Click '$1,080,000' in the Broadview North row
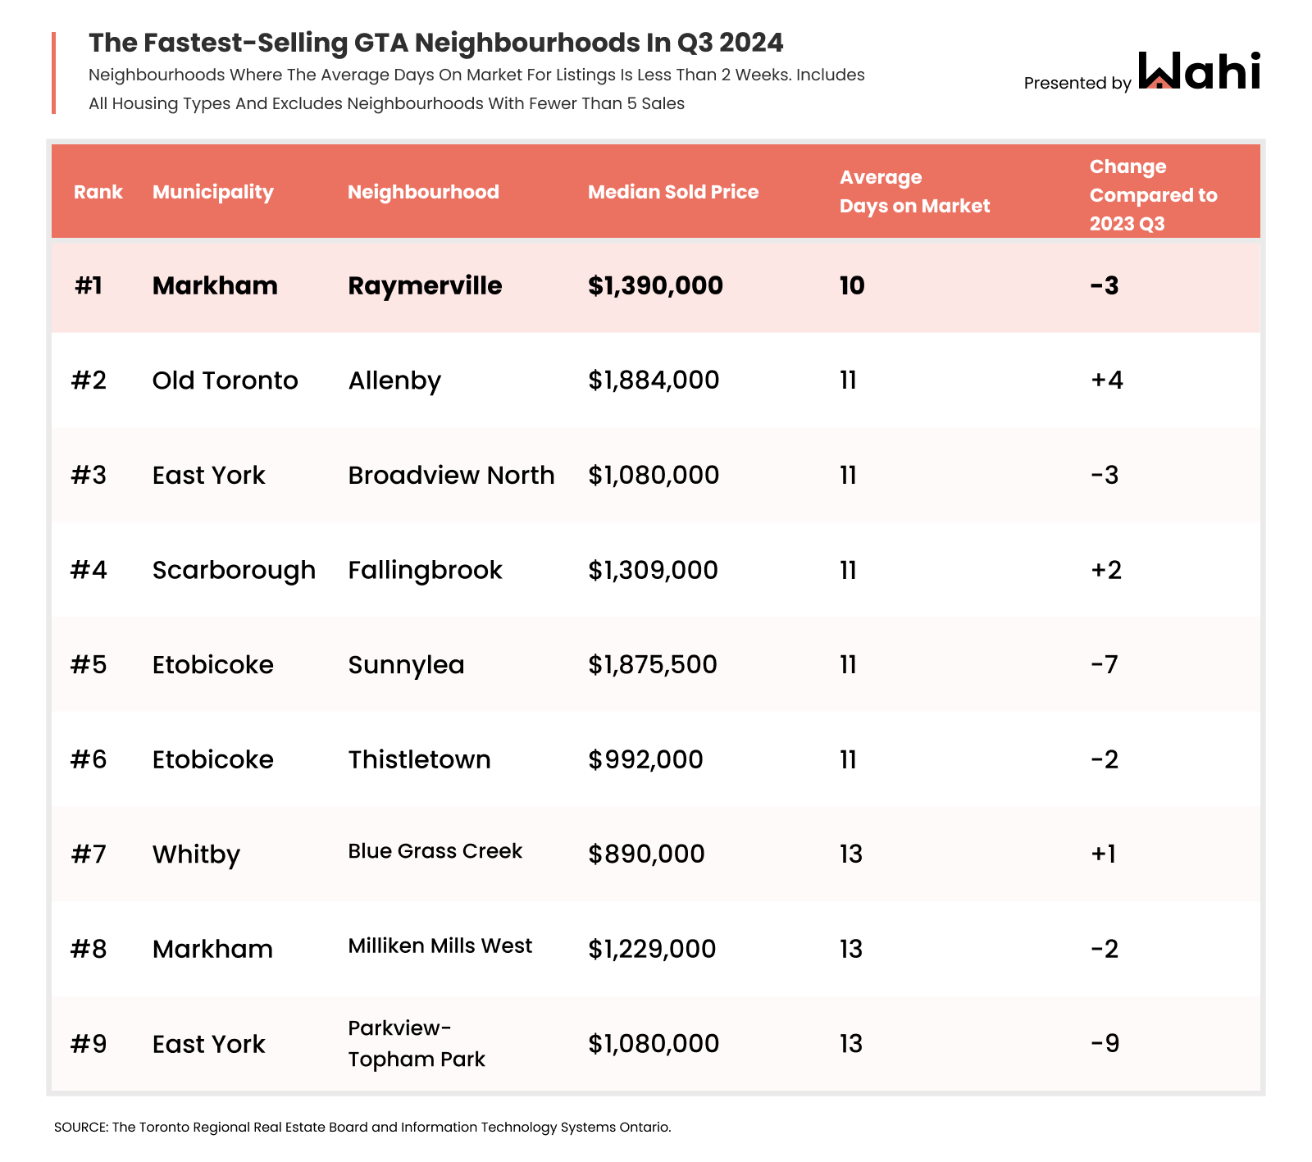This screenshot has height=1162, width=1312. (654, 475)
